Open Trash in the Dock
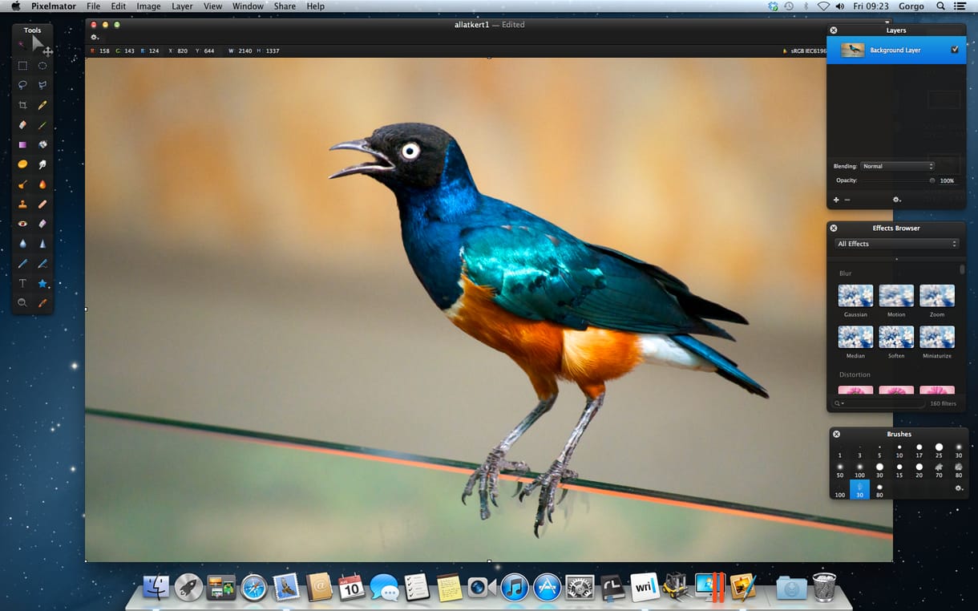Image resolution: width=978 pixels, height=611 pixels. coord(824,587)
